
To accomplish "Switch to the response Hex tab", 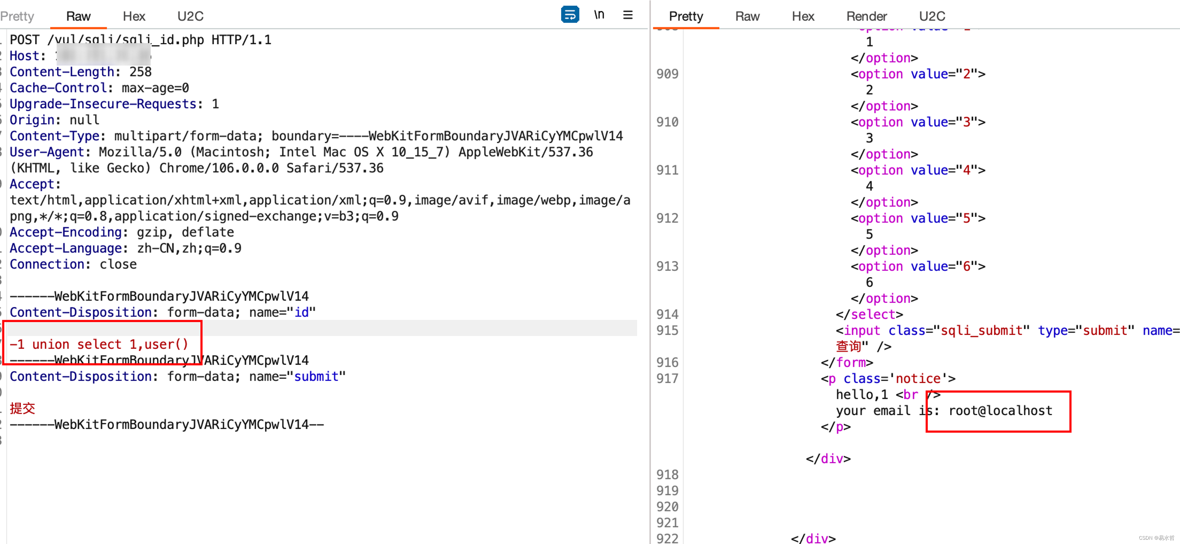I will click(803, 16).
